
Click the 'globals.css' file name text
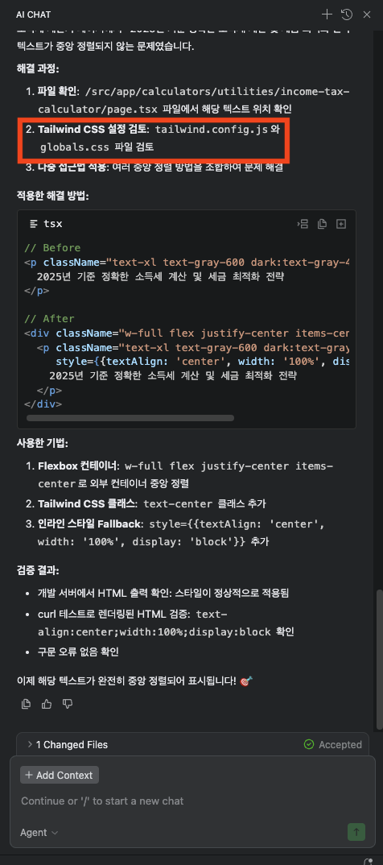73,148
